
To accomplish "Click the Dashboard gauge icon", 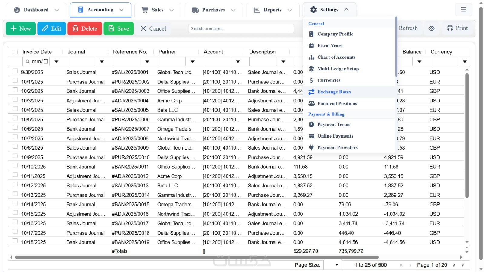I will pyautogui.click(x=17, y=10).
